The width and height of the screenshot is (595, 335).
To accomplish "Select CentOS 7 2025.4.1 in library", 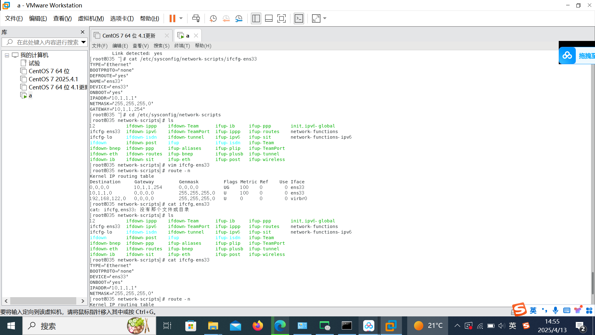I will coord(53,79).
